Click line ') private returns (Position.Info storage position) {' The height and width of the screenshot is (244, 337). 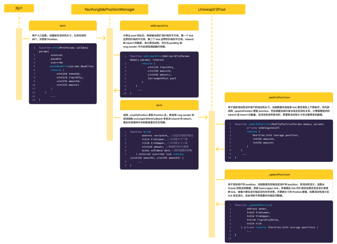point(279,227)
